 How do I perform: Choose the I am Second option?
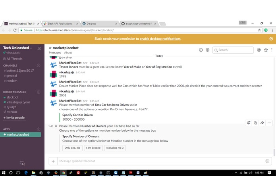click(x=93, y=148)
